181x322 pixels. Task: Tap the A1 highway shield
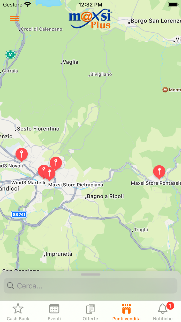[10, 55]
